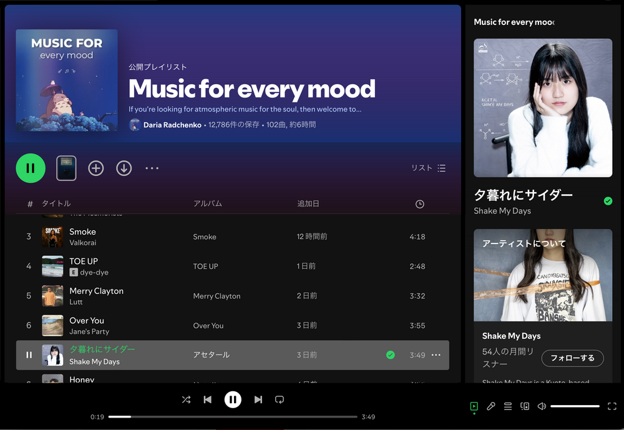Open the リスト view options dropdown
This screenshot has width=624, height=430.
pyautogui.click(x=429, y=168)
